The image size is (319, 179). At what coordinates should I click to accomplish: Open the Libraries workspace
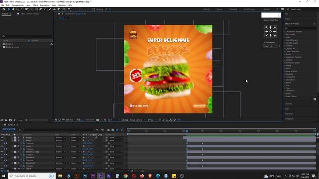point(266,9)
